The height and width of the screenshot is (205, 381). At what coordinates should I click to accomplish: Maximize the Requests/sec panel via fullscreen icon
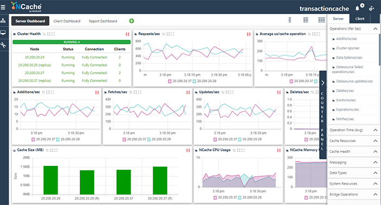point(172,34)
